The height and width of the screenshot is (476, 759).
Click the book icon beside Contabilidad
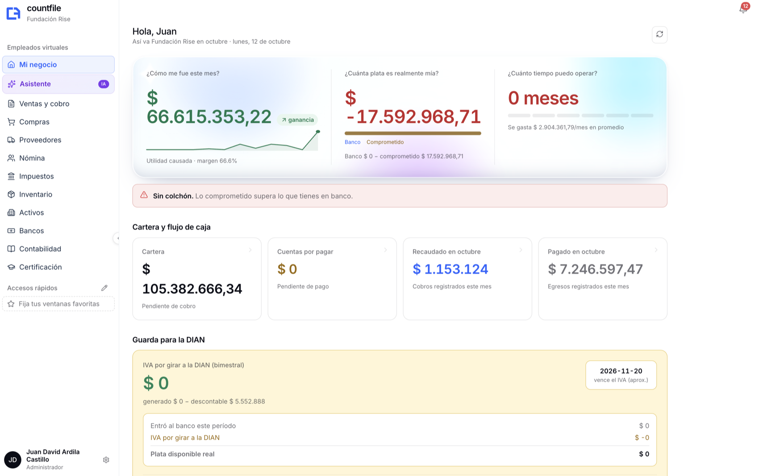11,249
